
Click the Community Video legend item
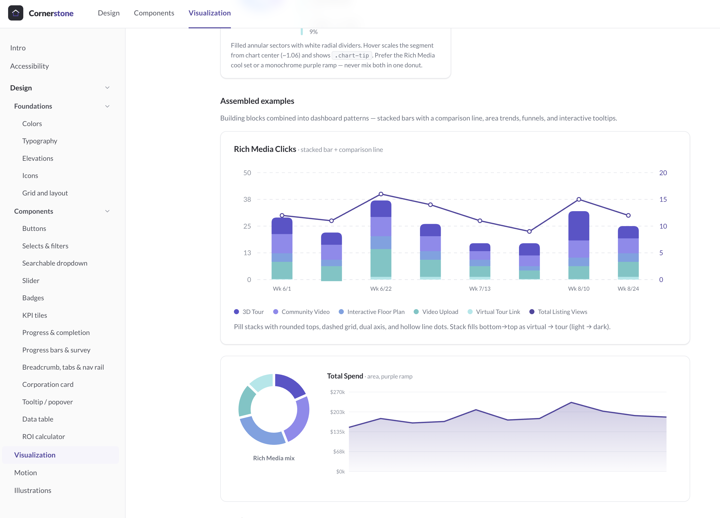coord(301,312)
